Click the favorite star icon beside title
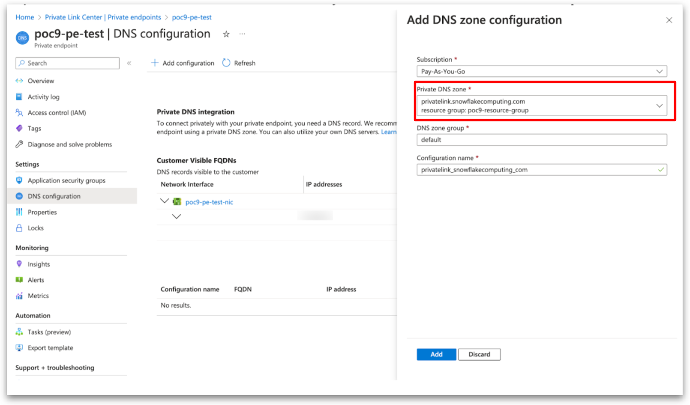 [x=226, y=34]
